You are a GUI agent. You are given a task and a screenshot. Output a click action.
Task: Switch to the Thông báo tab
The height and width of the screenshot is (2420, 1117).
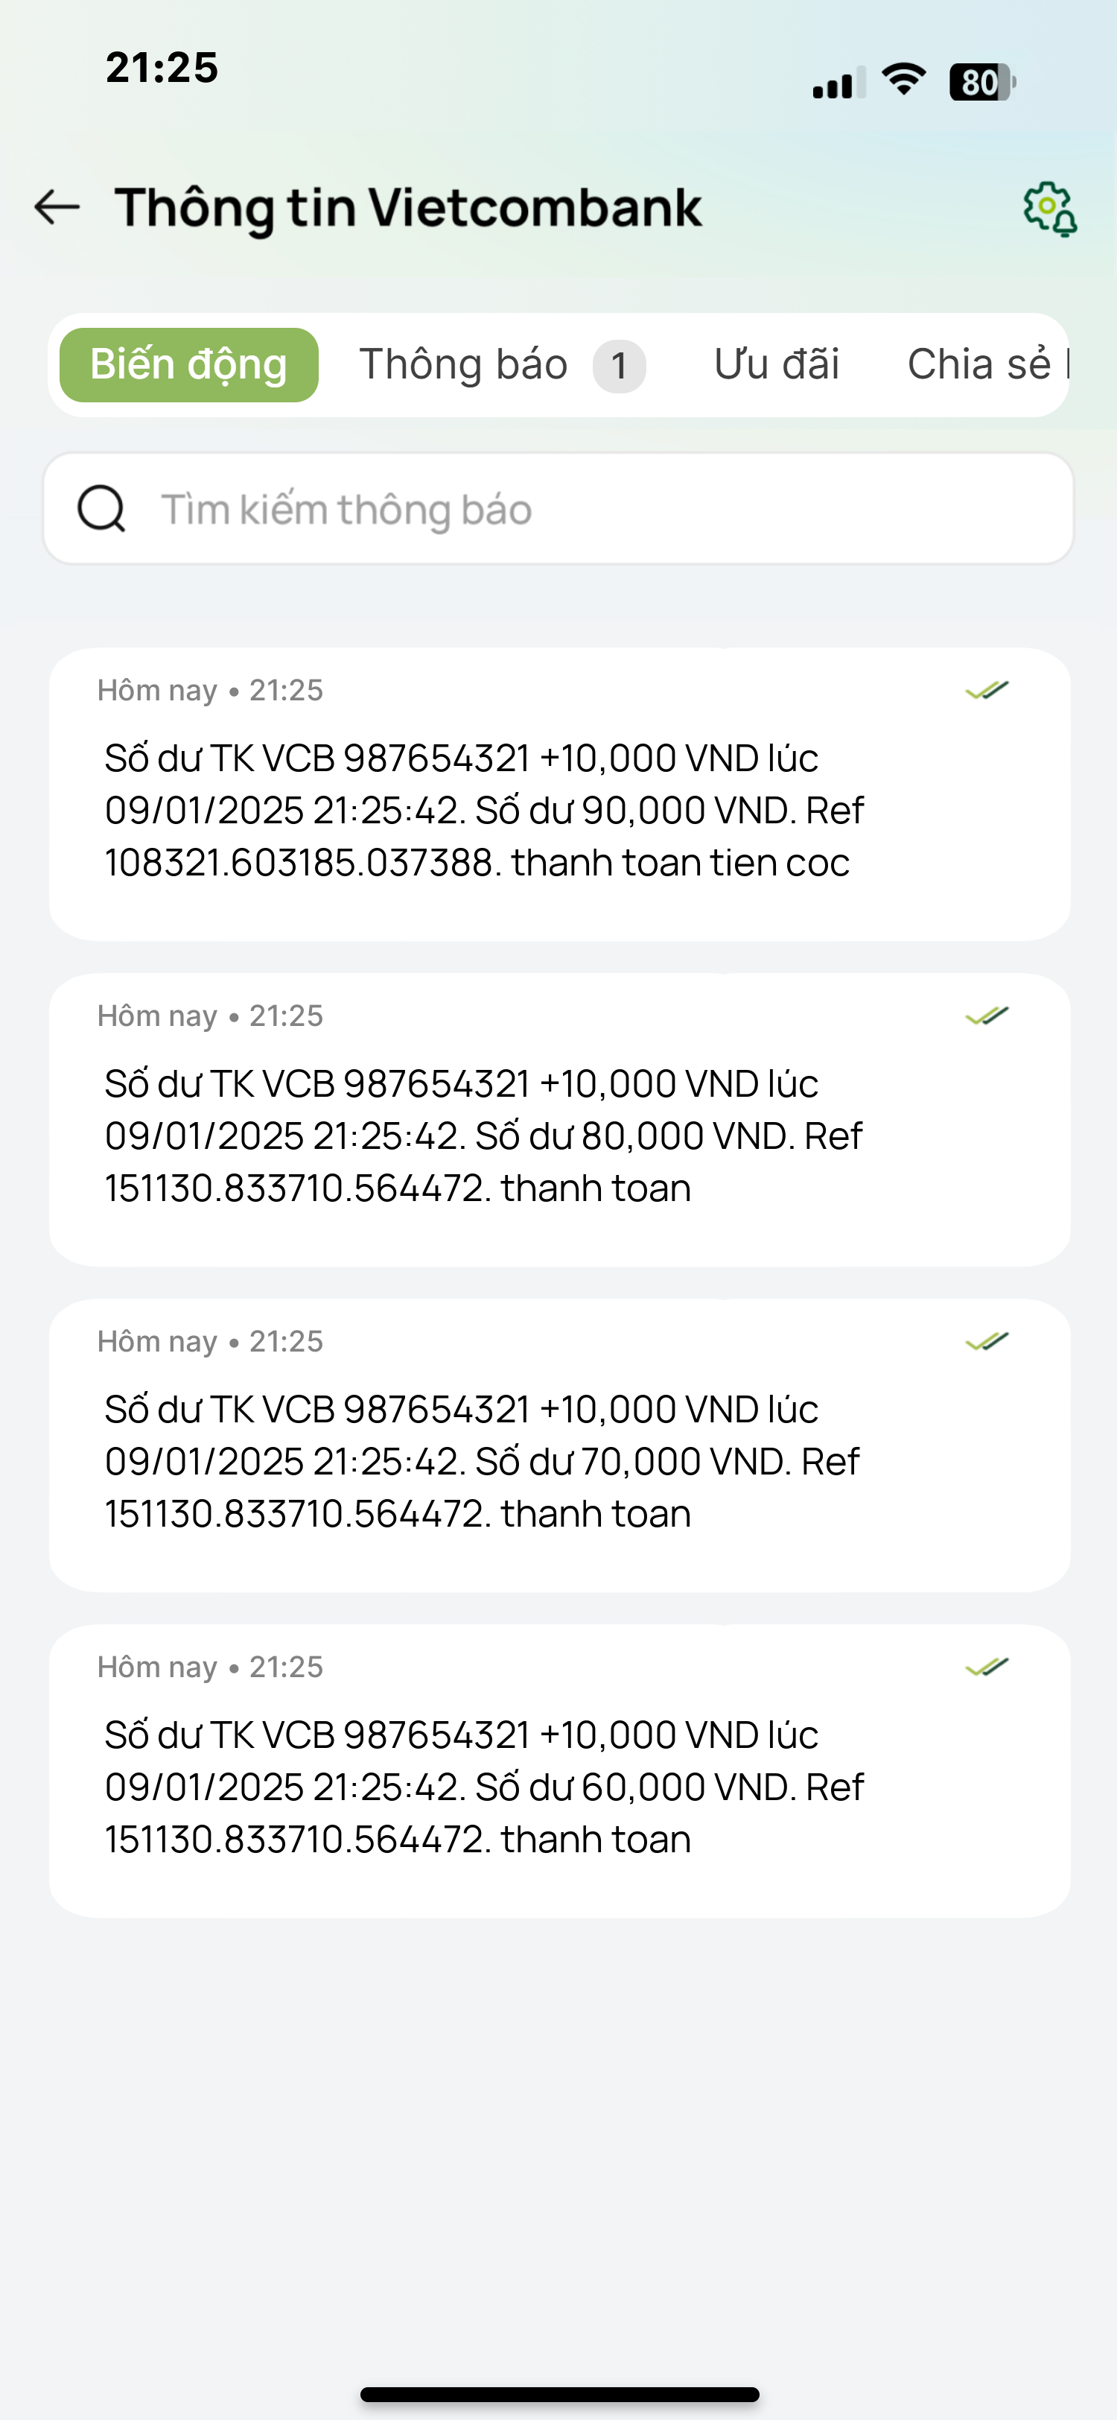(x=464, y=364)
